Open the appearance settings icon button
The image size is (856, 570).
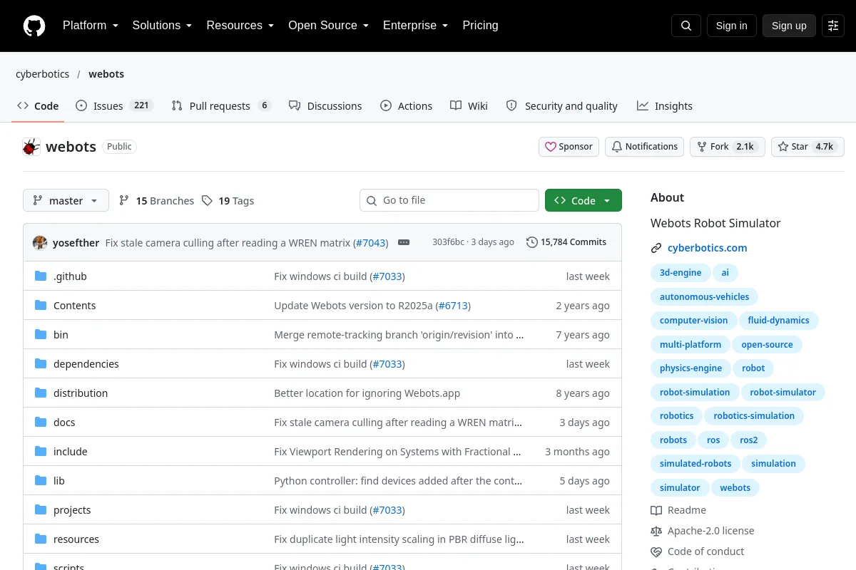[x=833, y=26]
